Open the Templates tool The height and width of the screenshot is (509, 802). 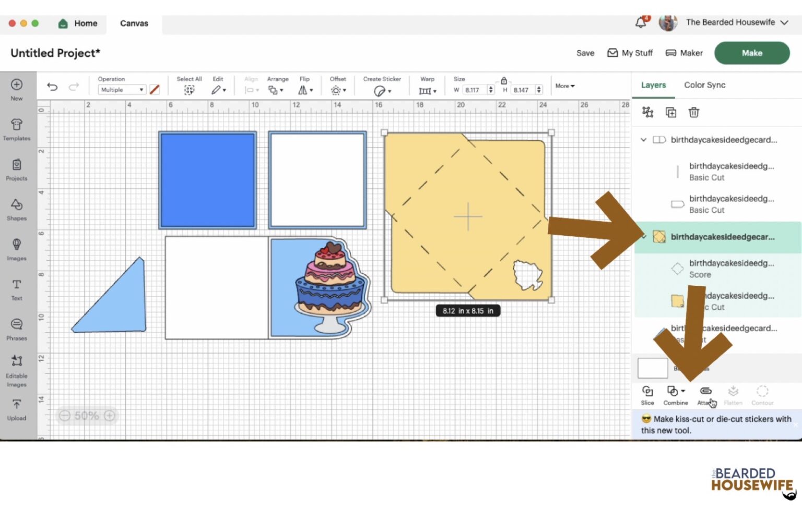[17, 129]
